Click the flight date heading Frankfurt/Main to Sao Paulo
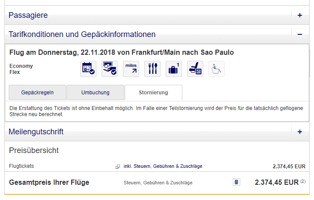The width and height of the screenshot is (314, 200). (x=122, y=52)
